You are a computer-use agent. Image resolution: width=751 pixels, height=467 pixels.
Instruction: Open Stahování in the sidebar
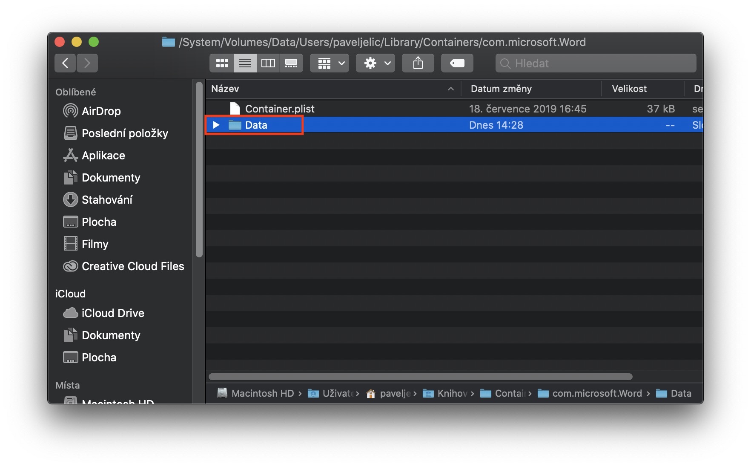[x=98, y=199]
